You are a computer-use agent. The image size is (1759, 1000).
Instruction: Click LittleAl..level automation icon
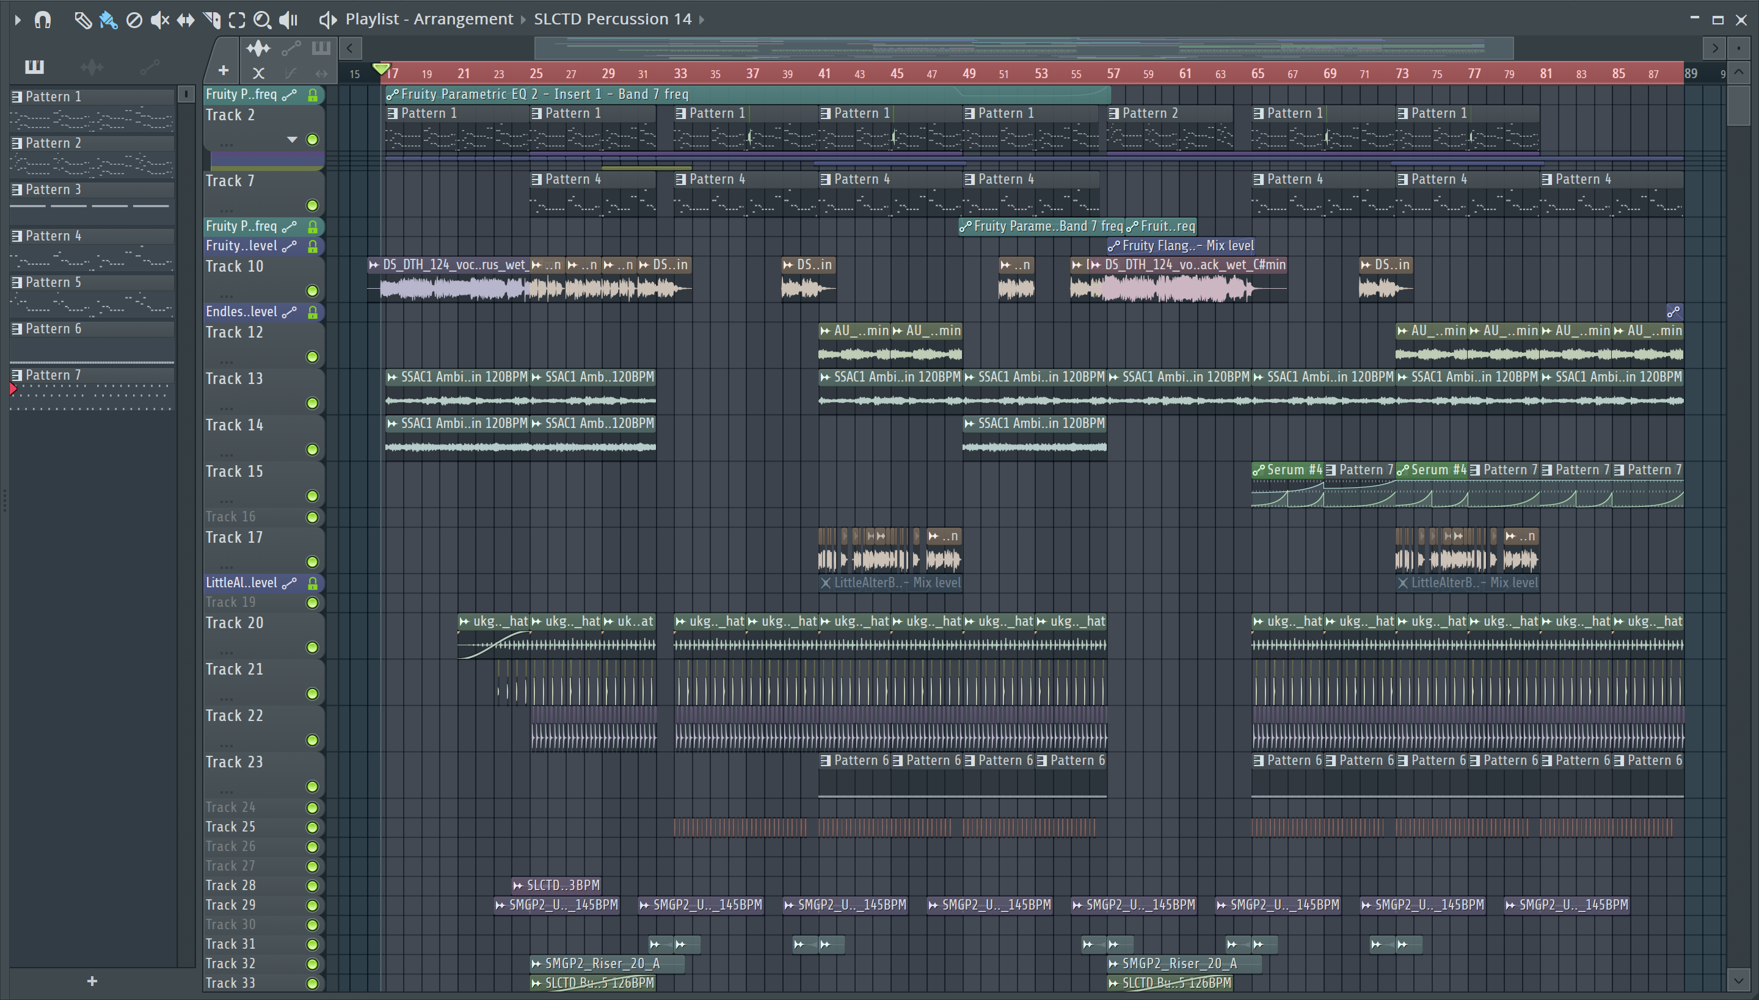click(x=290, y=583)
